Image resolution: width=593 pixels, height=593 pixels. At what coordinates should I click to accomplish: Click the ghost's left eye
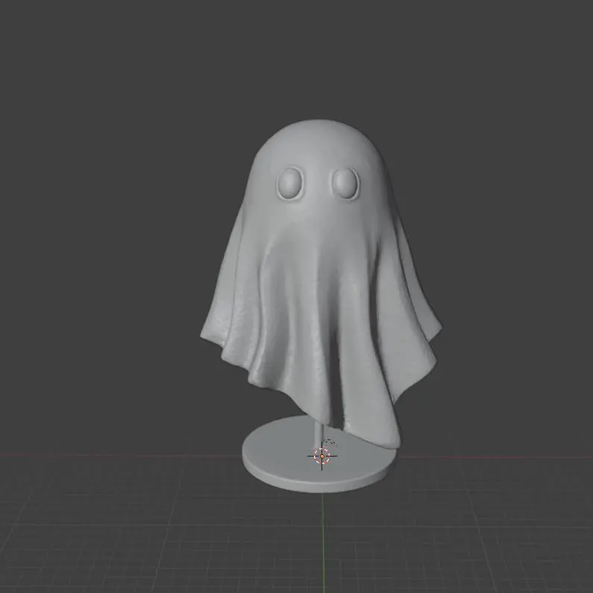290,183
